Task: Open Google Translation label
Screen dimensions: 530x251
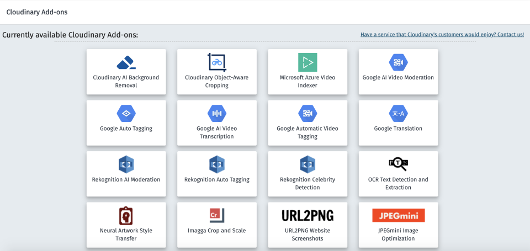Action: (398, 129)
